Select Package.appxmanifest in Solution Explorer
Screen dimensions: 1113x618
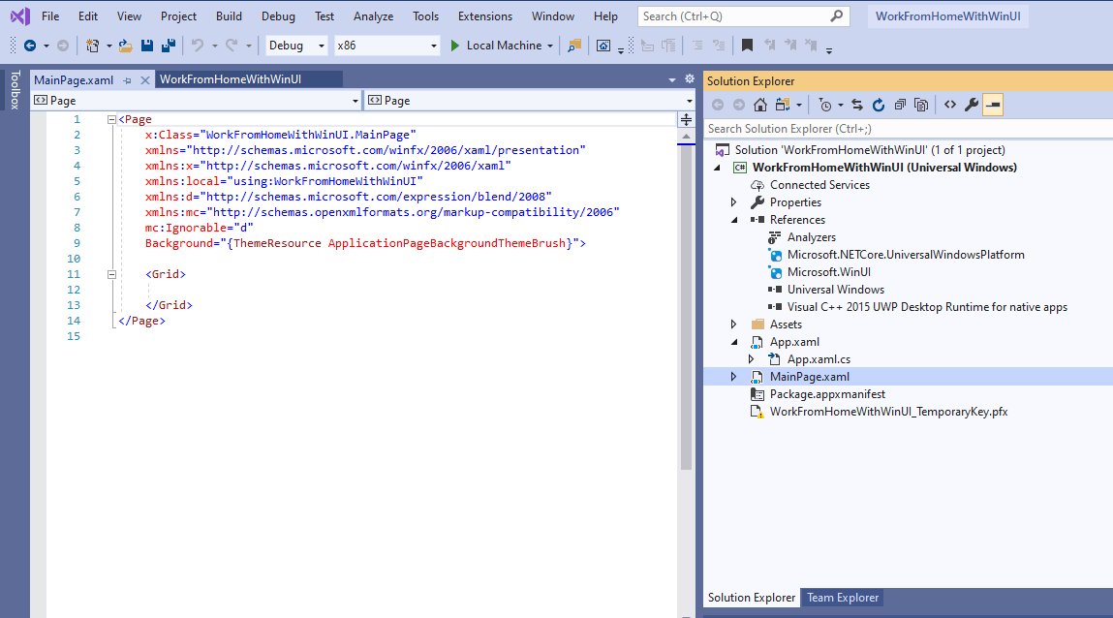point(827,394)
